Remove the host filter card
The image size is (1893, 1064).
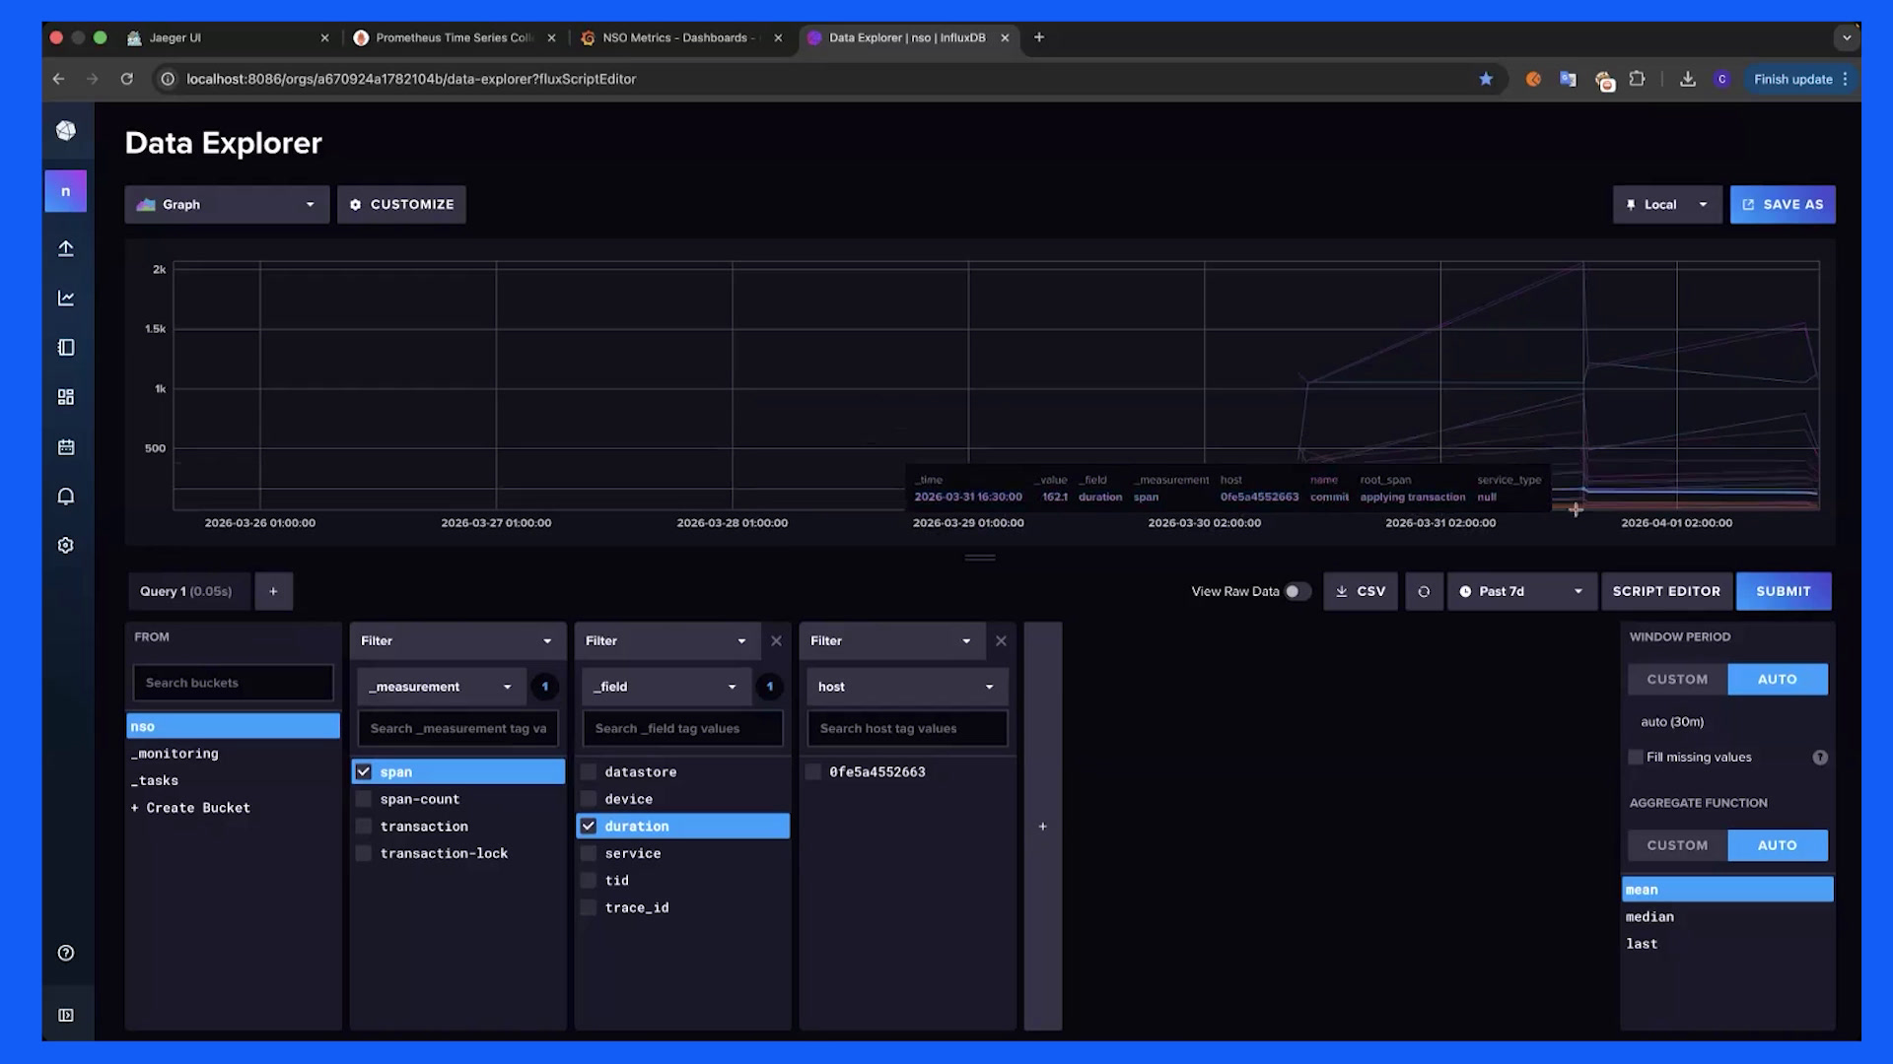point(1001,640)
